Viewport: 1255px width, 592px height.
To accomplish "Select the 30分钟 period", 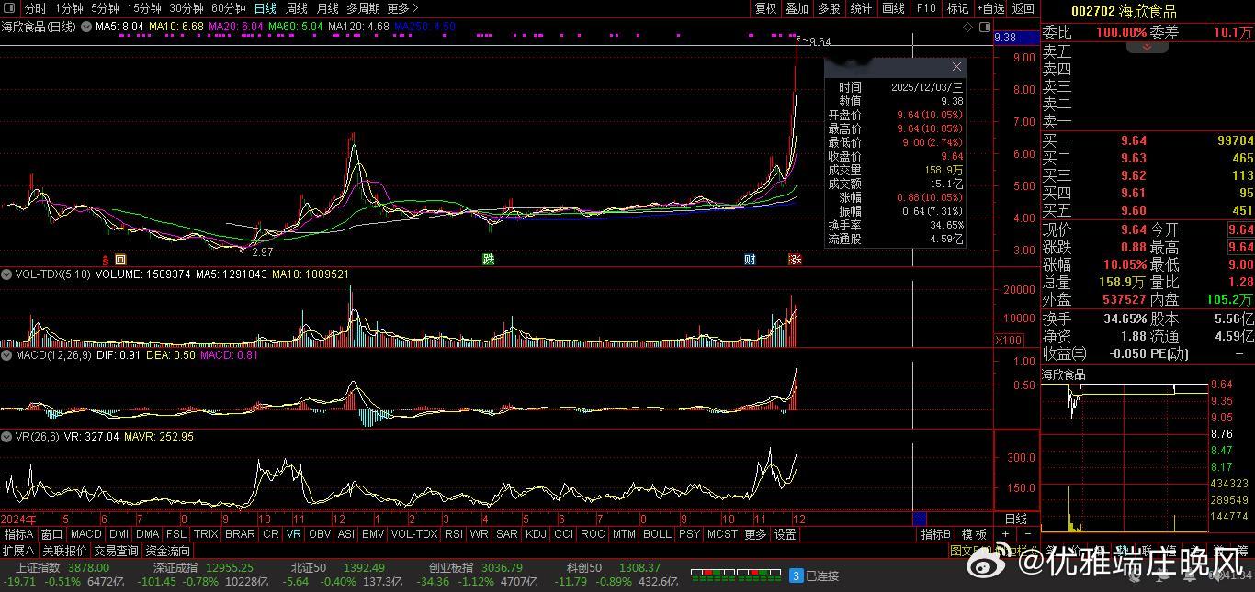I will point(187,8).
